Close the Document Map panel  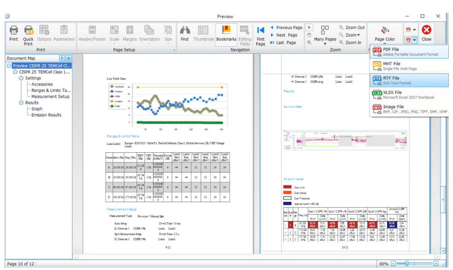click(68, 58)
